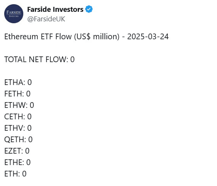The width and height of the screenshot is (217, 186).
Task: Select the 2025-03-24 date text
Action: click(x=148, y=37)
